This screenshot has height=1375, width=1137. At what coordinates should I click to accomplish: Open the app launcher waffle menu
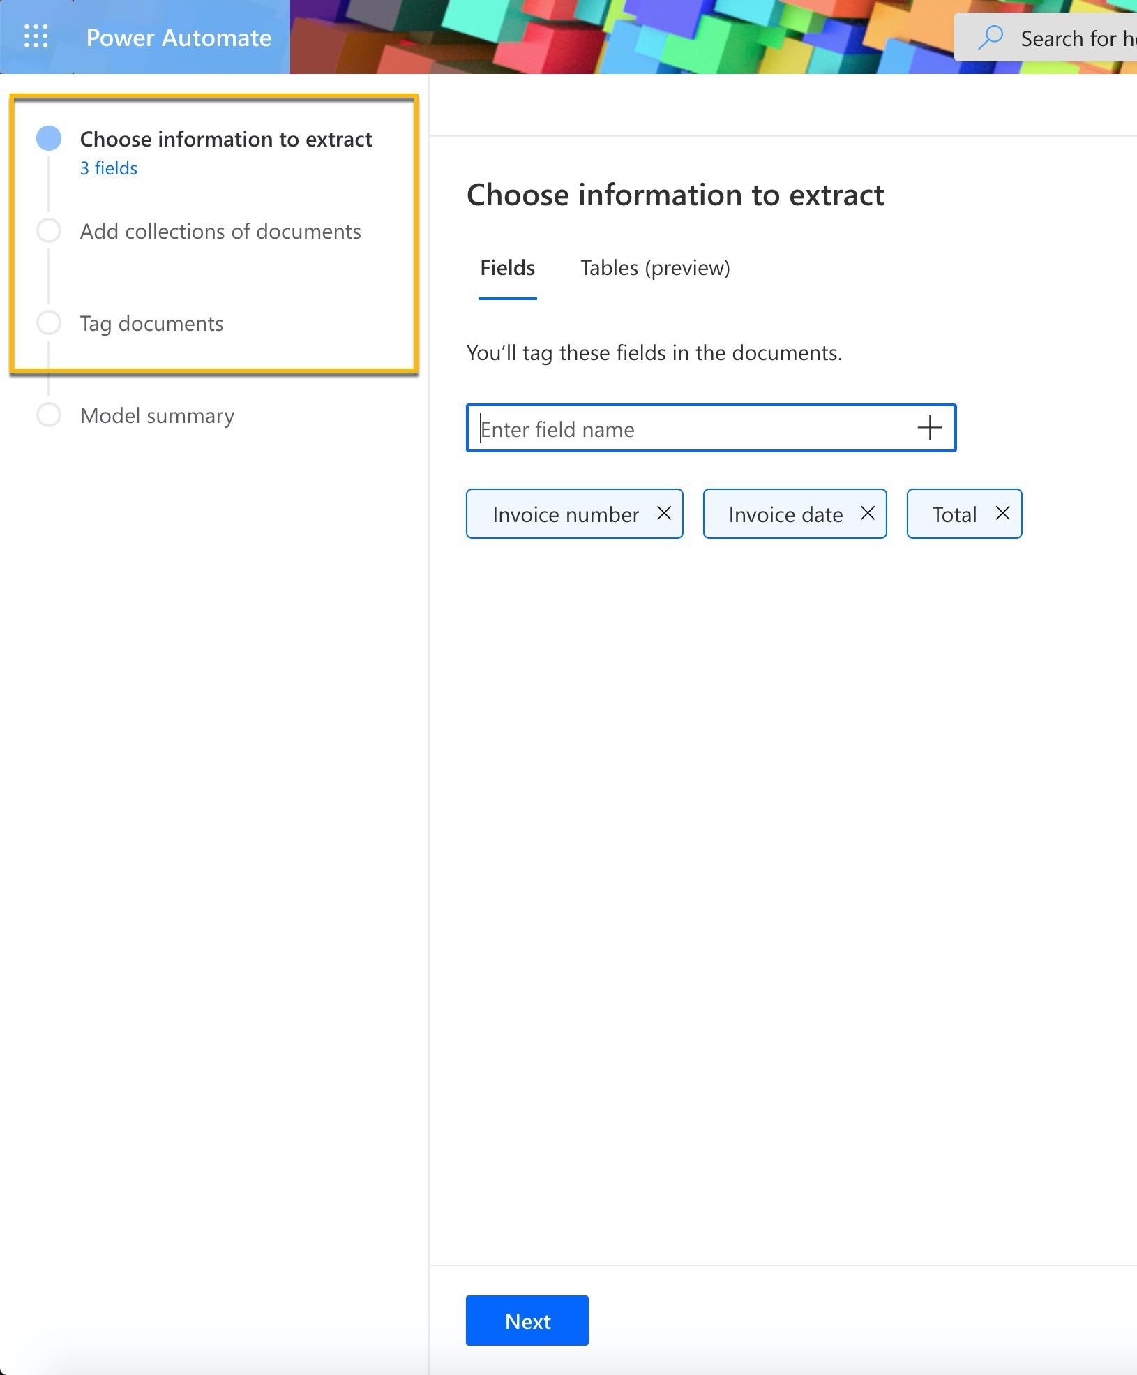pyautogui.click(x=36, y=36)
